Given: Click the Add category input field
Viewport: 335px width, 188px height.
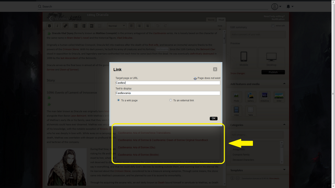Looking at the screenshot, I should click(x=256, y=135).
